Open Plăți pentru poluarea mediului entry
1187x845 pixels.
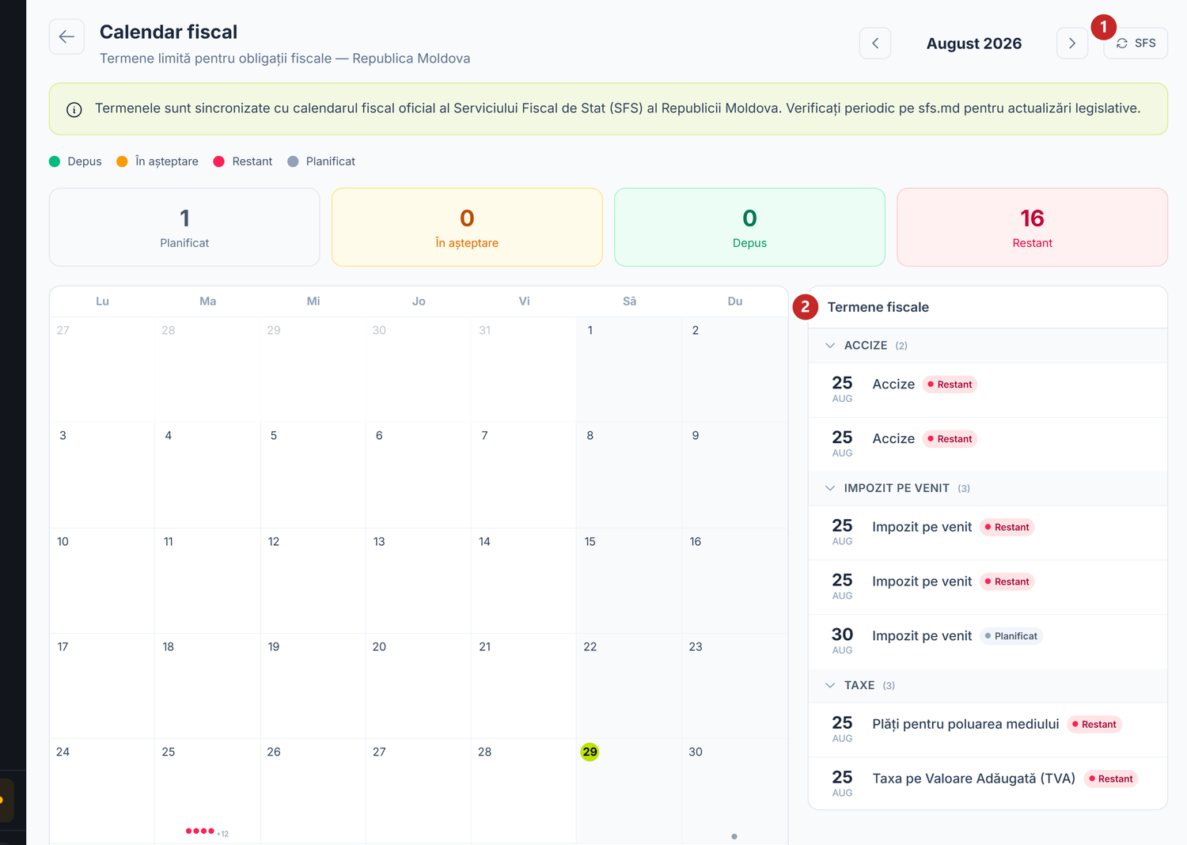coord(988,730)
